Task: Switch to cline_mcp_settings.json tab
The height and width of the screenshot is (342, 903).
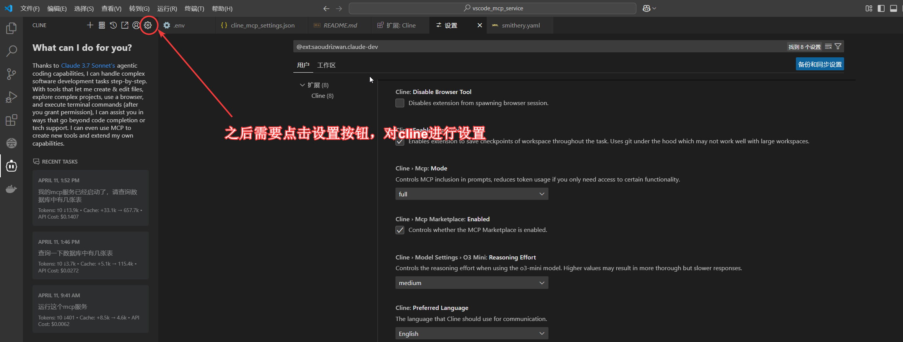Action: [262, 25]
